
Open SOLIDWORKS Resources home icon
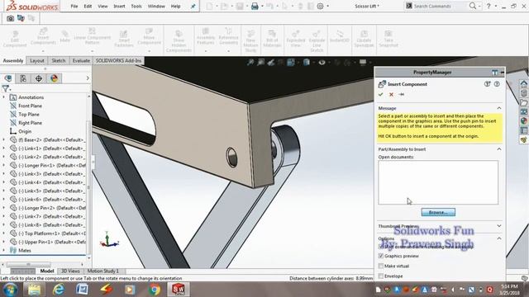(523, 84)
